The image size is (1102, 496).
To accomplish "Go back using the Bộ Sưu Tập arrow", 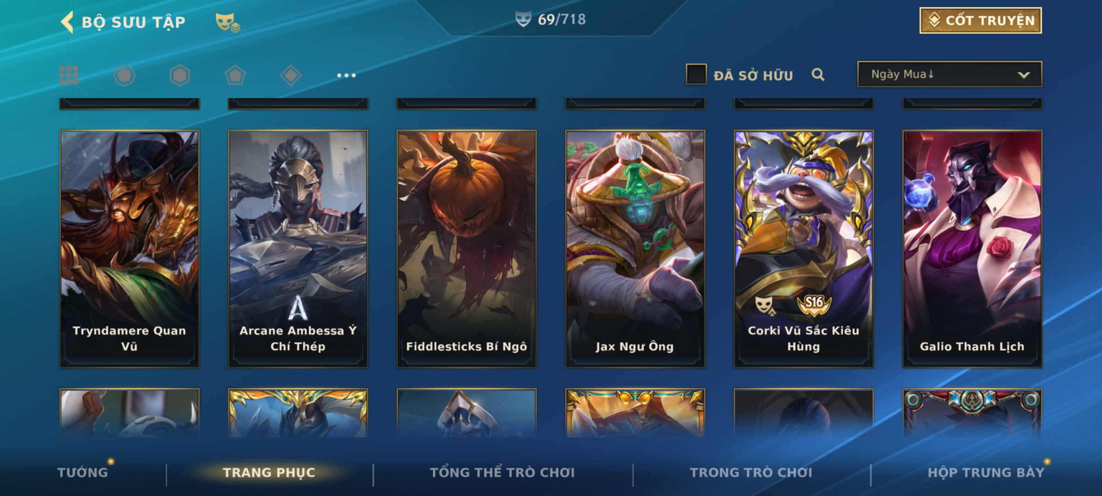I will [67, 22].
